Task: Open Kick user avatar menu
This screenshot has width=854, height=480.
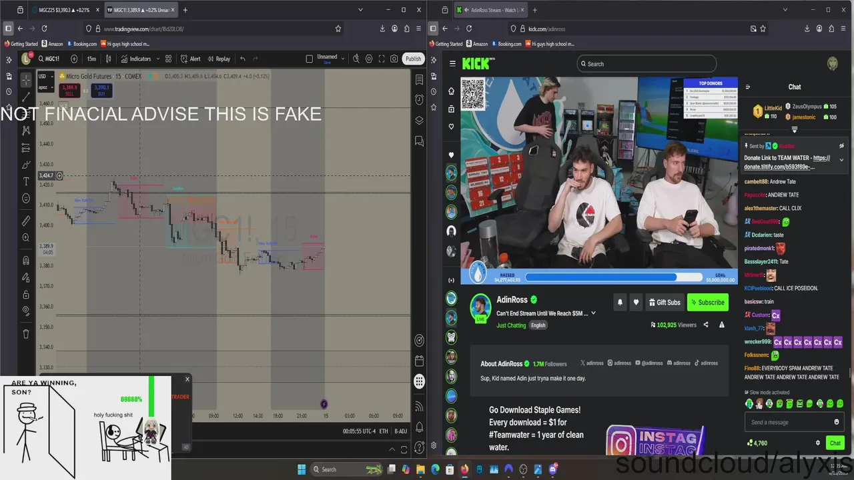Action: [833, 63]
